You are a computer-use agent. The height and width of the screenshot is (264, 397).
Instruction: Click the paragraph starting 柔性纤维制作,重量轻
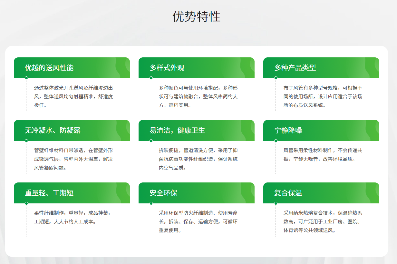pos(73,217)
